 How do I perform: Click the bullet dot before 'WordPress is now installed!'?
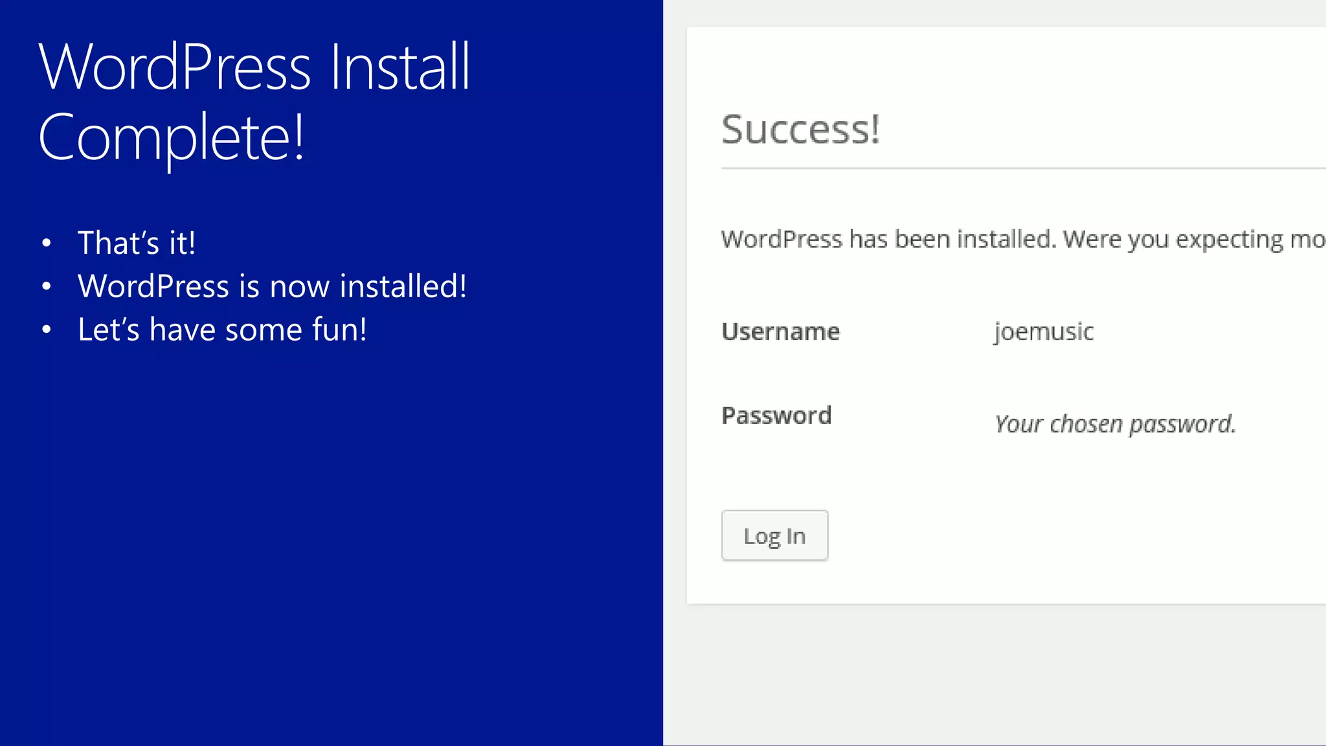(x=46, y=287)
